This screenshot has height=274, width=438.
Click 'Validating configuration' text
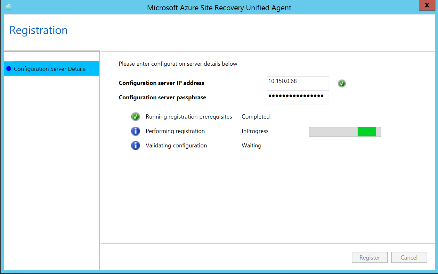(x=176, y=145)
